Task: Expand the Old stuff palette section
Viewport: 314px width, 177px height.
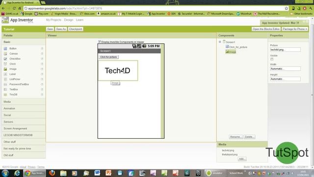Action: click(x=24, y=155)
